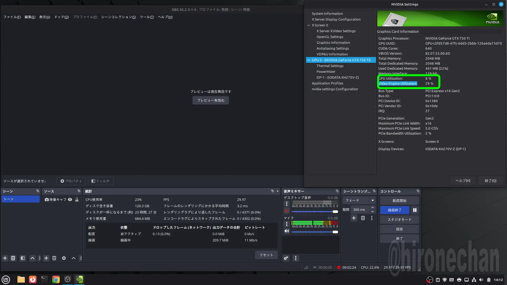507x285 pixels.
Task: Open Google Chrome from the taskbar
Action: (x=56, y=279)
